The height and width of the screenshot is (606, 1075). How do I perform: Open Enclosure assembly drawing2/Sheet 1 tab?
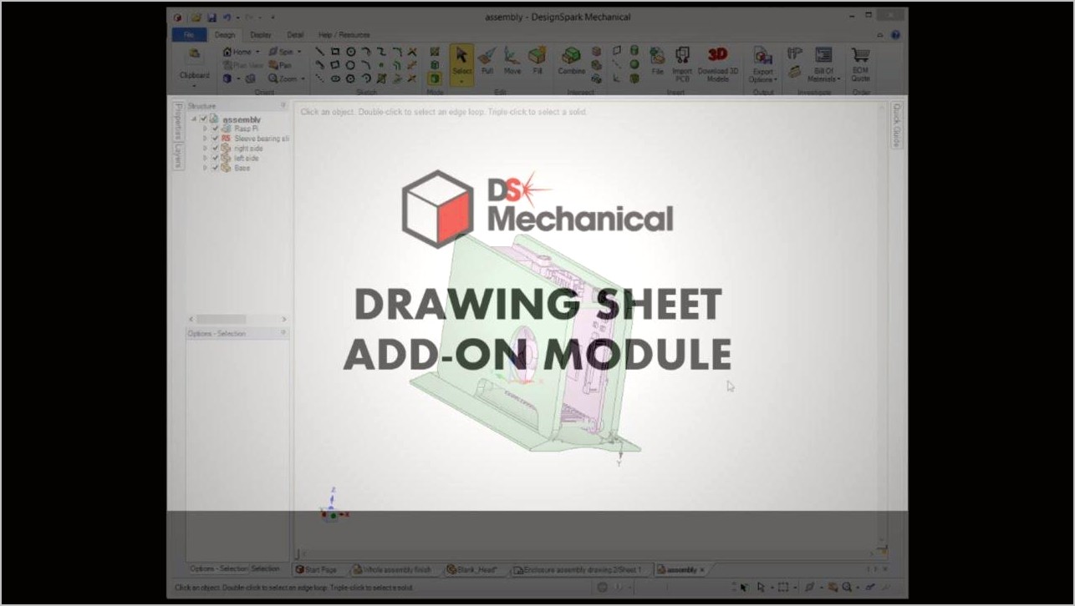coord(578,569)
